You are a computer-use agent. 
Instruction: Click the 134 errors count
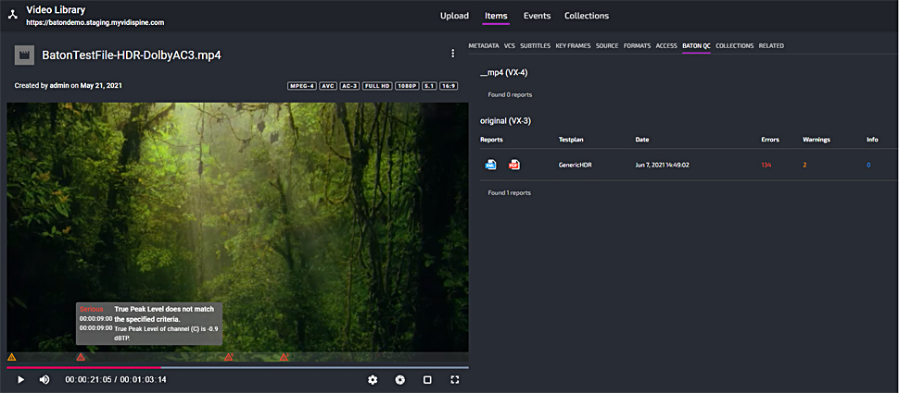(x=766, y=165)
